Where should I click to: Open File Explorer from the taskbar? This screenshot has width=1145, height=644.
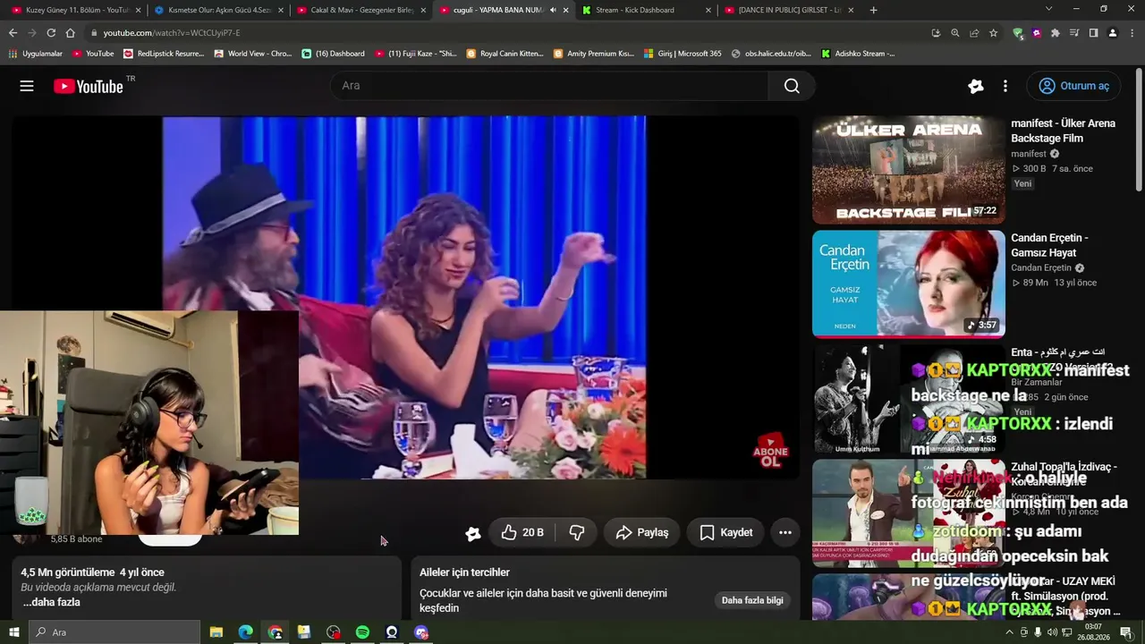click(216, 632)
